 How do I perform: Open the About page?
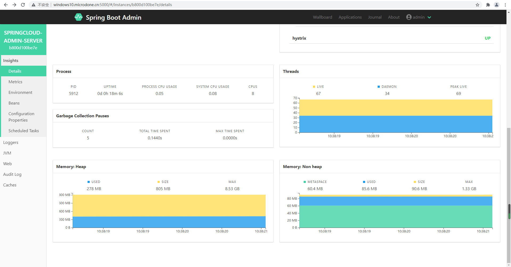coord(394,17)
